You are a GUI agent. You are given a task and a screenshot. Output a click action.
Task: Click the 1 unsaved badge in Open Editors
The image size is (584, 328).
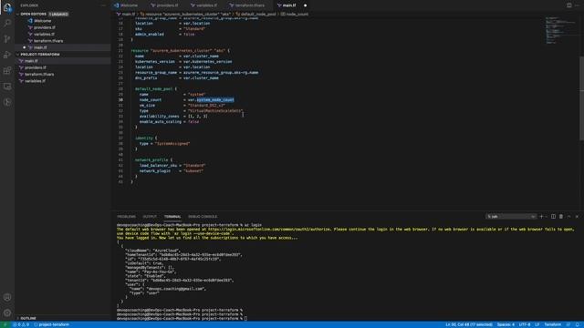tap(58, 15)
